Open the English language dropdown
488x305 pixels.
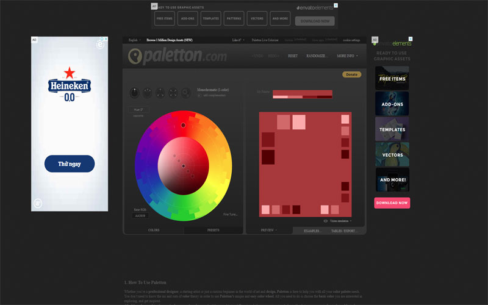(135, 40)
